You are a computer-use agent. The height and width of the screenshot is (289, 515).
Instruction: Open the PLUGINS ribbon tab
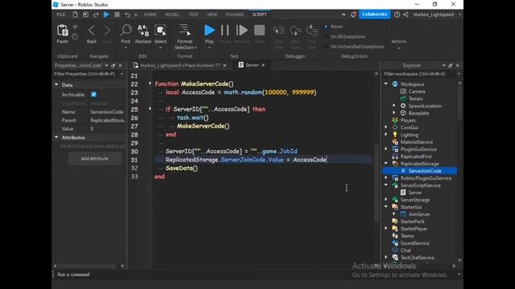(x=234, y=14)
